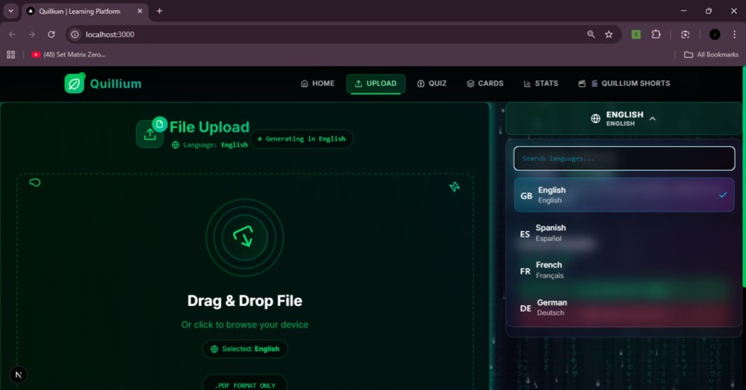Open the Set Matrix Zero YouTube bookmark
746x390 pixels.
click(68, 55)
